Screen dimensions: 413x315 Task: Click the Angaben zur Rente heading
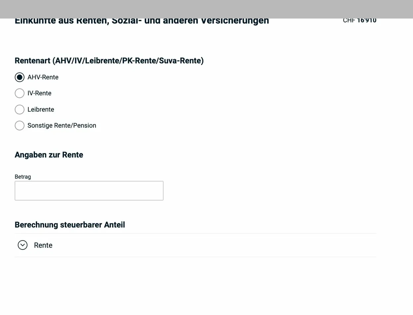pyautogui.click(x=49, y=155)
